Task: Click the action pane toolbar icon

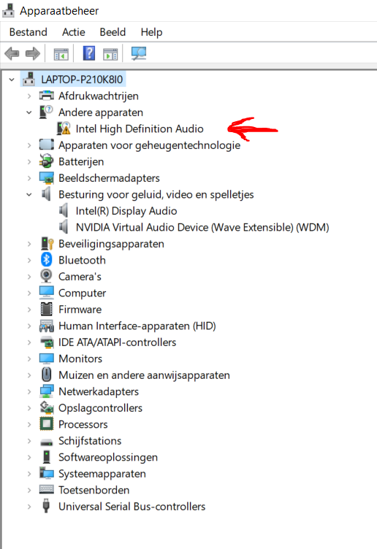Action: 110,54
